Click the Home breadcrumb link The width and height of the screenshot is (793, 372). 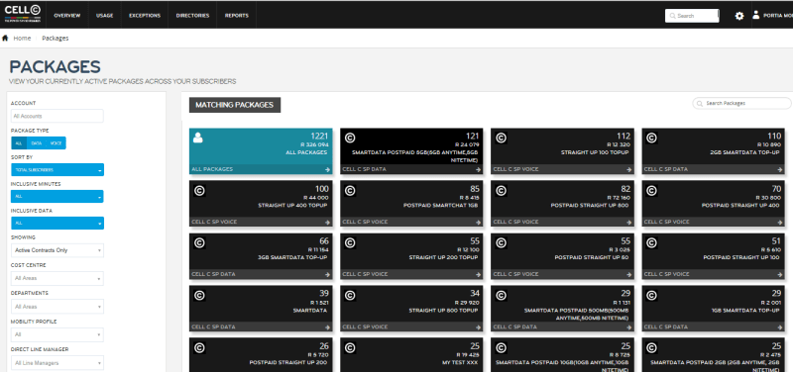(x=22, y=39)
